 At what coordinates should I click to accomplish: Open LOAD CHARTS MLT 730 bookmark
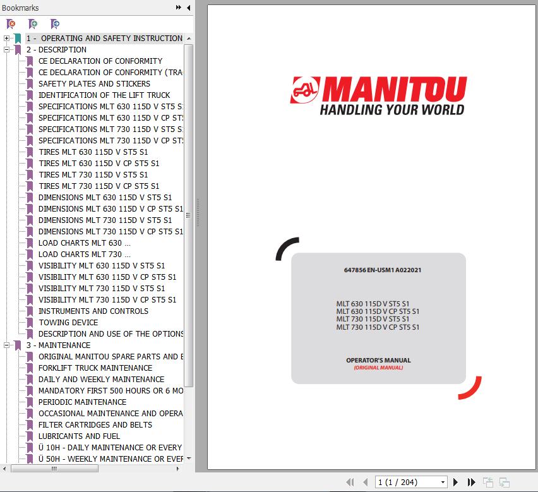tap(85, 255)
